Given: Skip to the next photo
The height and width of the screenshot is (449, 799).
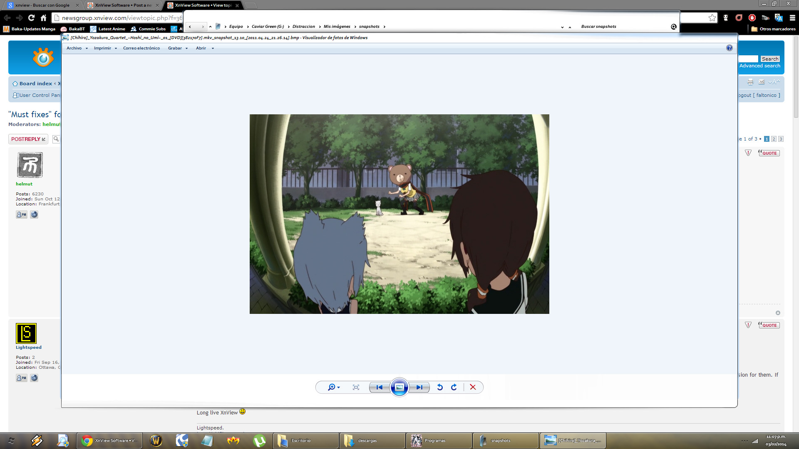Looking at the screenshot, I should (x=419, y=387).
